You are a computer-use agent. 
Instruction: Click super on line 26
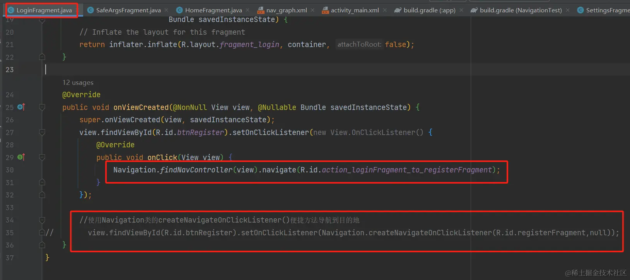click(90, 120)
